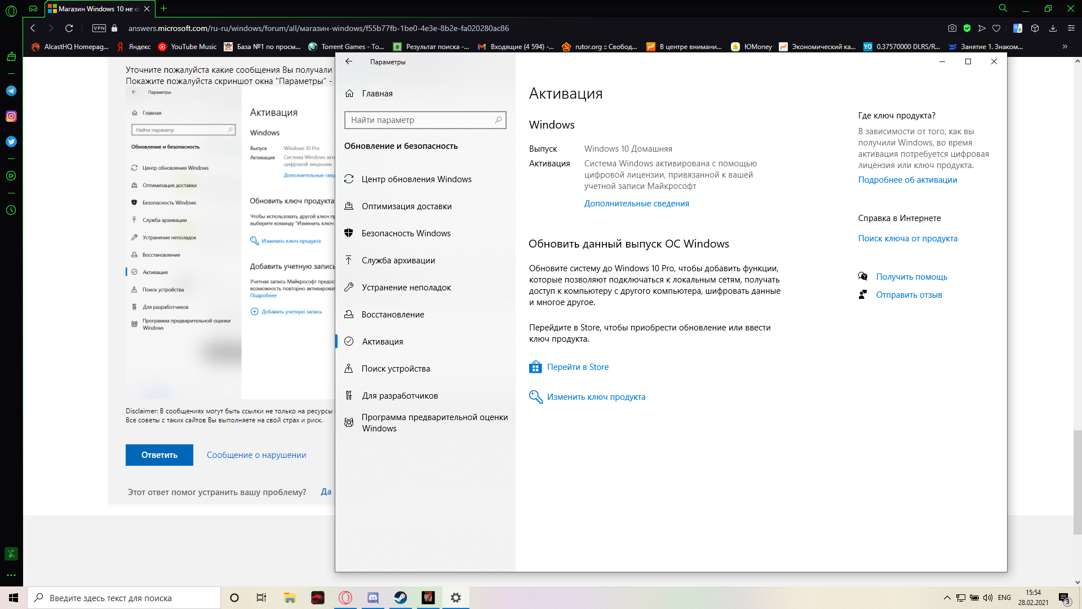Click the search magnifier in Settings field

tap(498, 120)
